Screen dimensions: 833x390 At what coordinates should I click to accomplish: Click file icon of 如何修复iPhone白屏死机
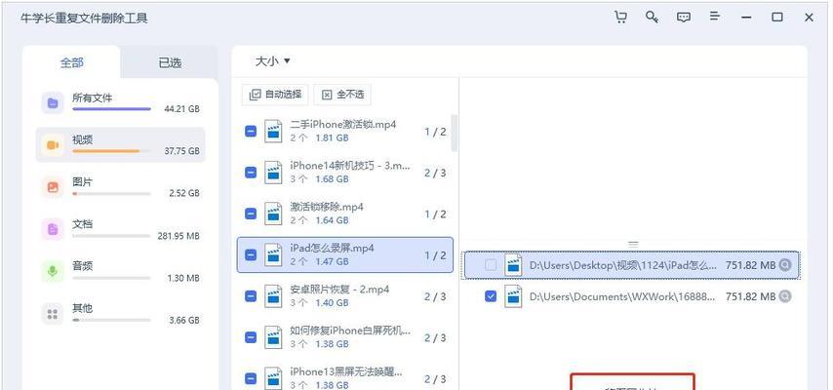click(x=273, y=337)
